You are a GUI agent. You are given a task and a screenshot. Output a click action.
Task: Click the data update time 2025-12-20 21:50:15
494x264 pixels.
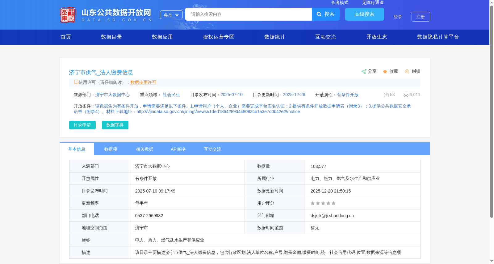(x=331, y=191)
